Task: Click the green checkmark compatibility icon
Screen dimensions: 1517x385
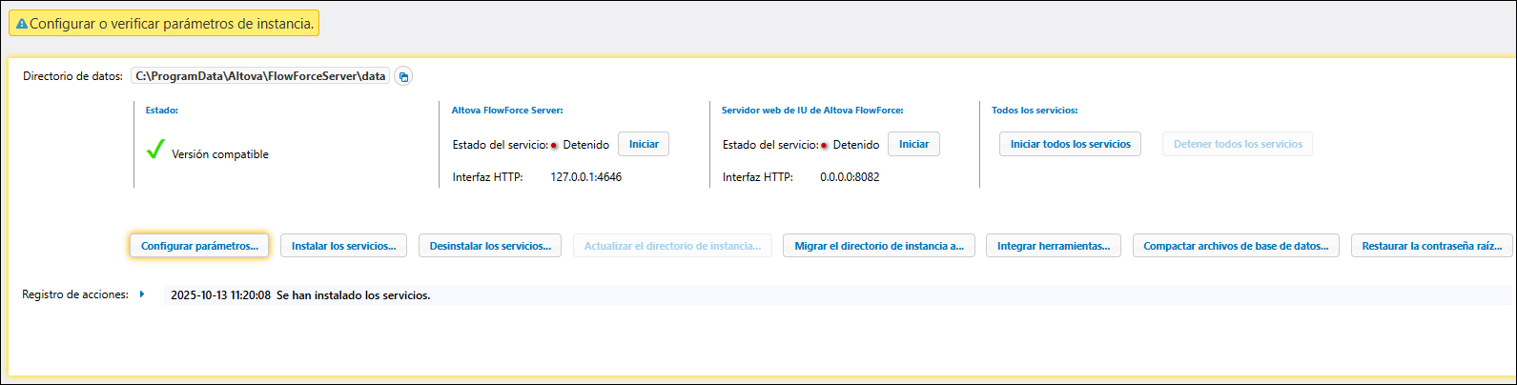Action: click(x=155, y=151)
